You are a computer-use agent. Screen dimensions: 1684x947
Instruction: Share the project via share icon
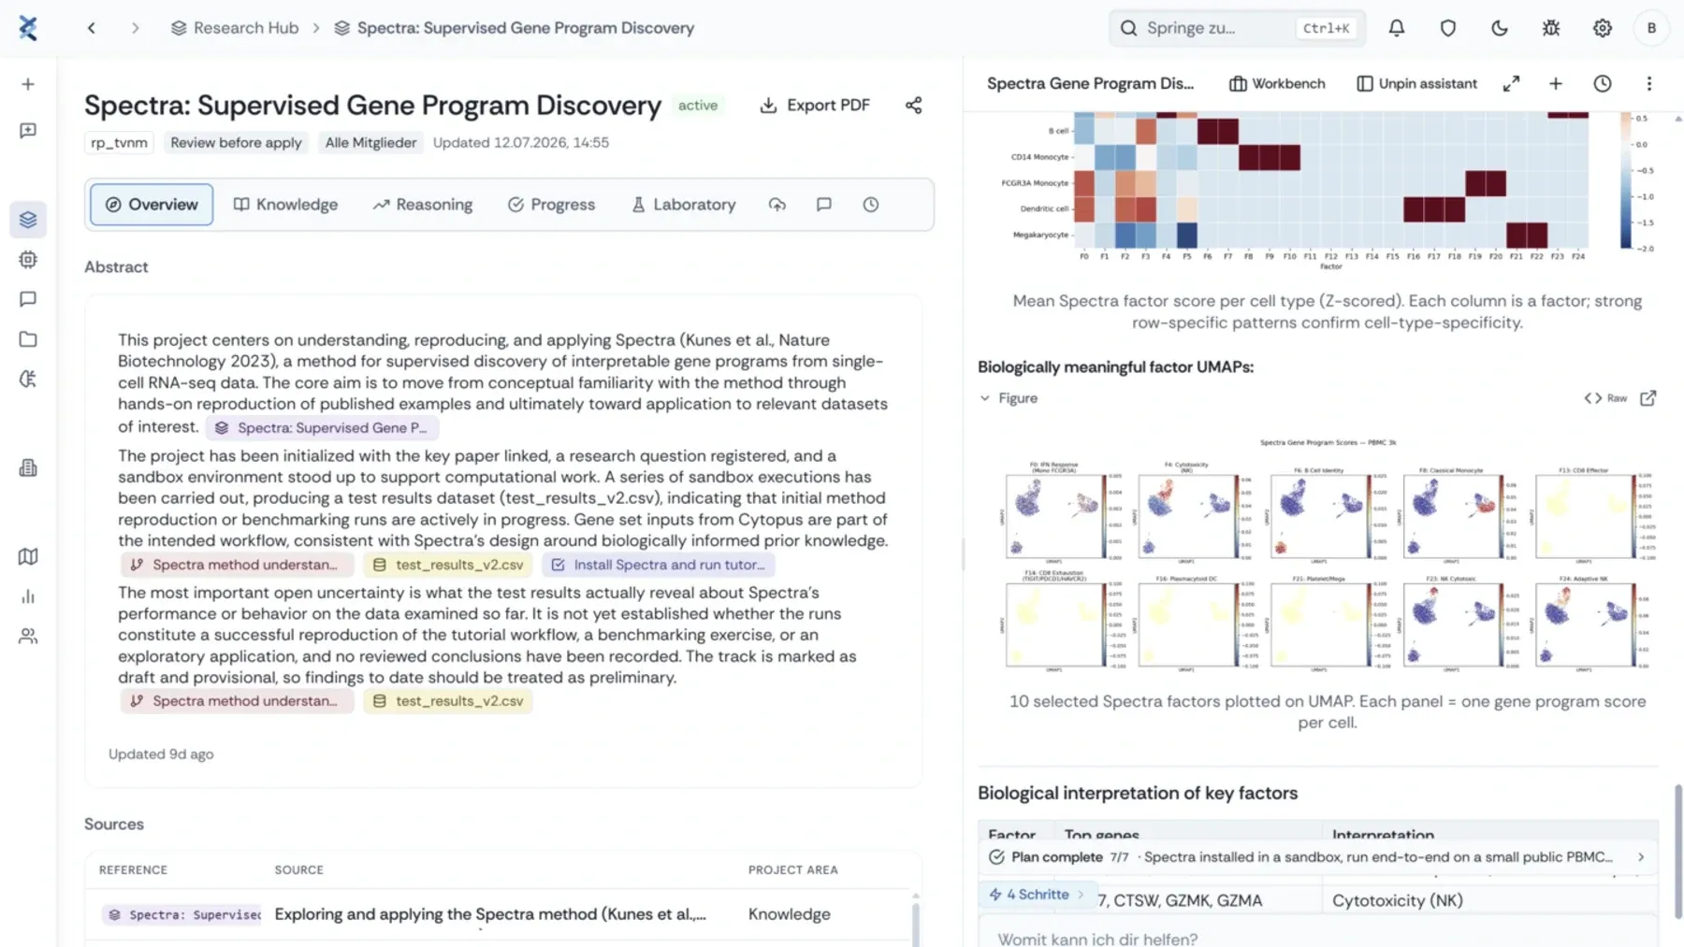coord(914,106)
